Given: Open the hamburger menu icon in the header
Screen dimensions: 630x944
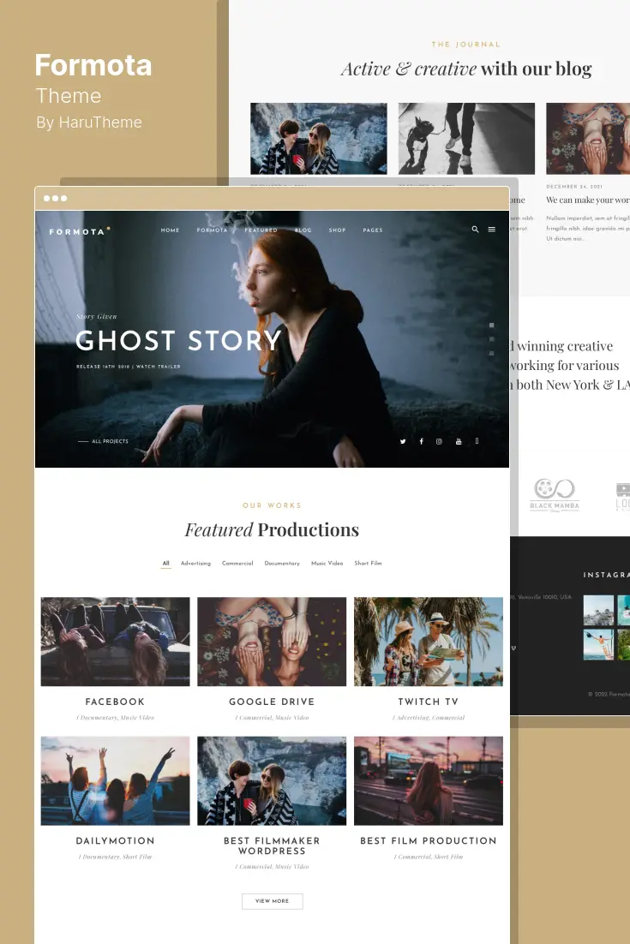Looking at the screenshot, I should point(491,230).
